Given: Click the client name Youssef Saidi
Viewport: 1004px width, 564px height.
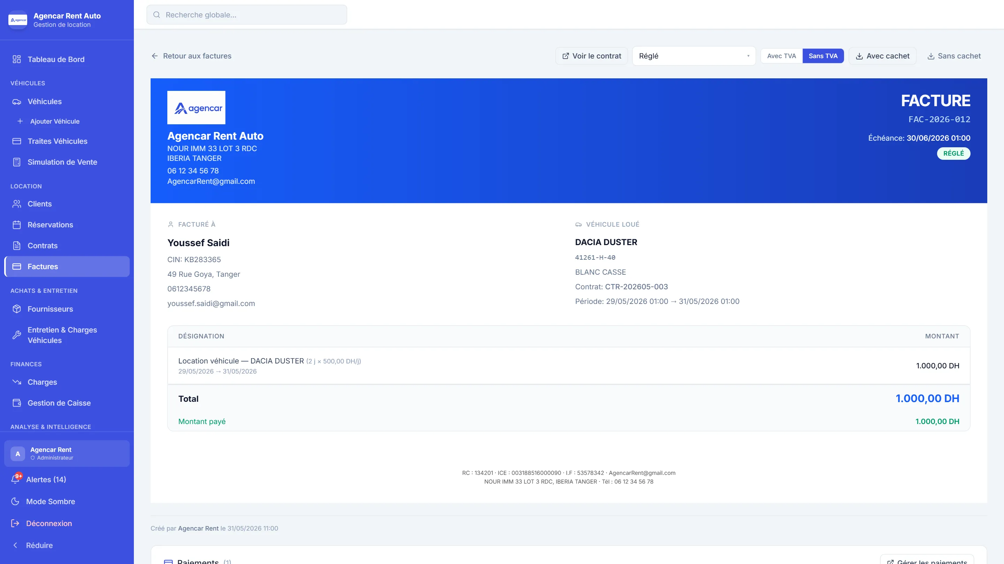Looking at the screenshot, I should (x=198, y=243).
